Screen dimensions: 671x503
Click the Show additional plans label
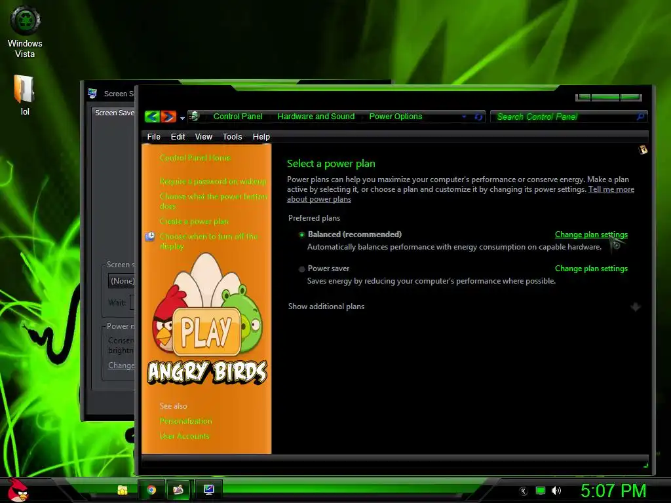326,307
